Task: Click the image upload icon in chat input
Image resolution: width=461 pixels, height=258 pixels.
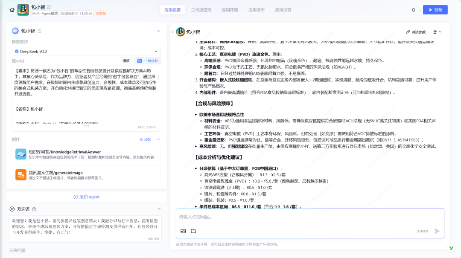Action: click(x=183, y=231)
